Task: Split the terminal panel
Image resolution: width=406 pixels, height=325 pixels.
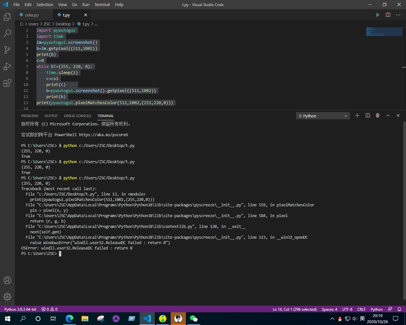Action: pos(368,116)
